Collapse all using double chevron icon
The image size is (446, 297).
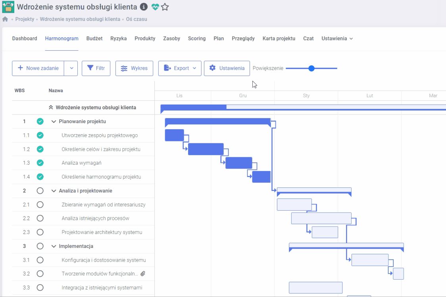tap(51, 107)
